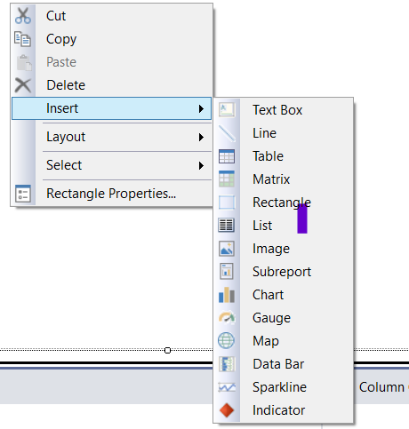Viewport: 409px width, 429px height.
Task: Click the Map globe icon
Action: point(226,340)
